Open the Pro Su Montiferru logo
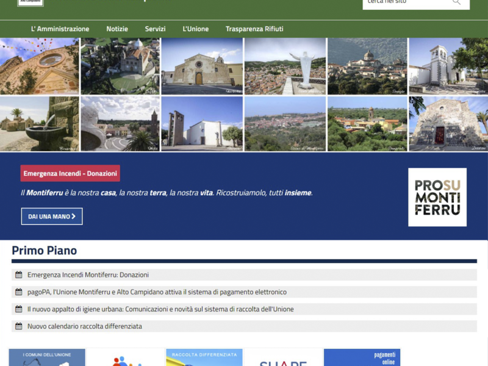This screenshot has width=488, height=366. (437, 197)
